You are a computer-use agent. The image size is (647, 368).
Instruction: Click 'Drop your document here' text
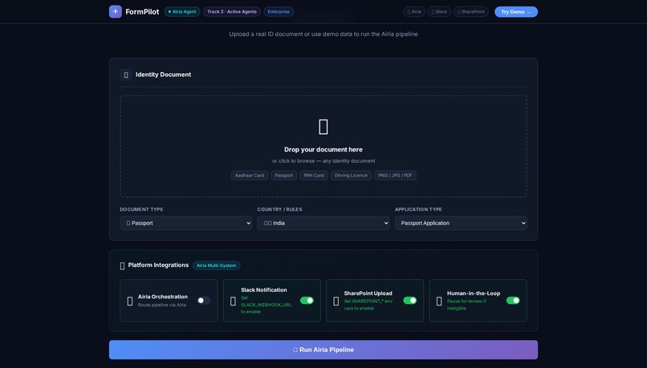pyautogui.click(x=323, y=150)
